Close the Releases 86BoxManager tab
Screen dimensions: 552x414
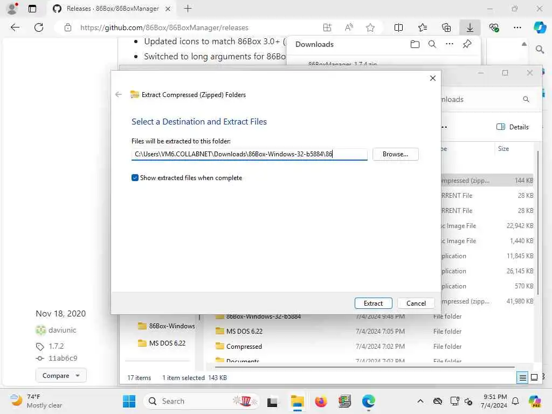coord(168,9)
